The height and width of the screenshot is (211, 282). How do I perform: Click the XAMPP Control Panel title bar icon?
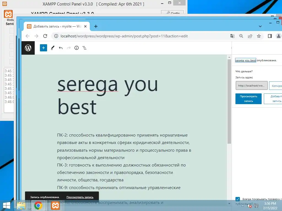tap(5, 4)
